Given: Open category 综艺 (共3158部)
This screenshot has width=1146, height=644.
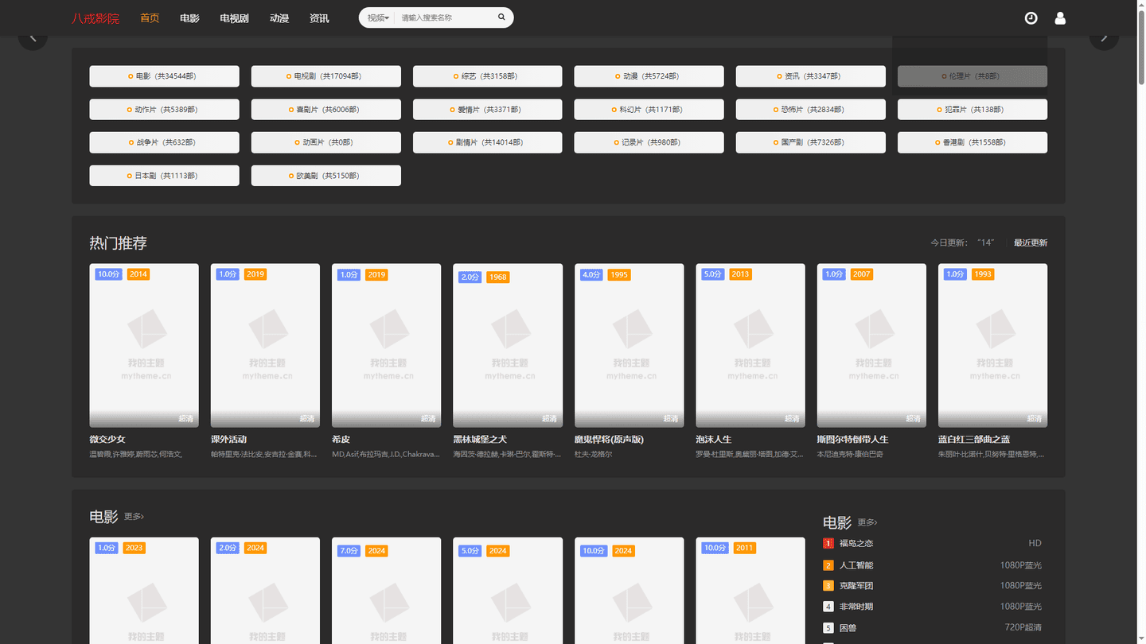Looking at the screenshot, I should point(488,76).
